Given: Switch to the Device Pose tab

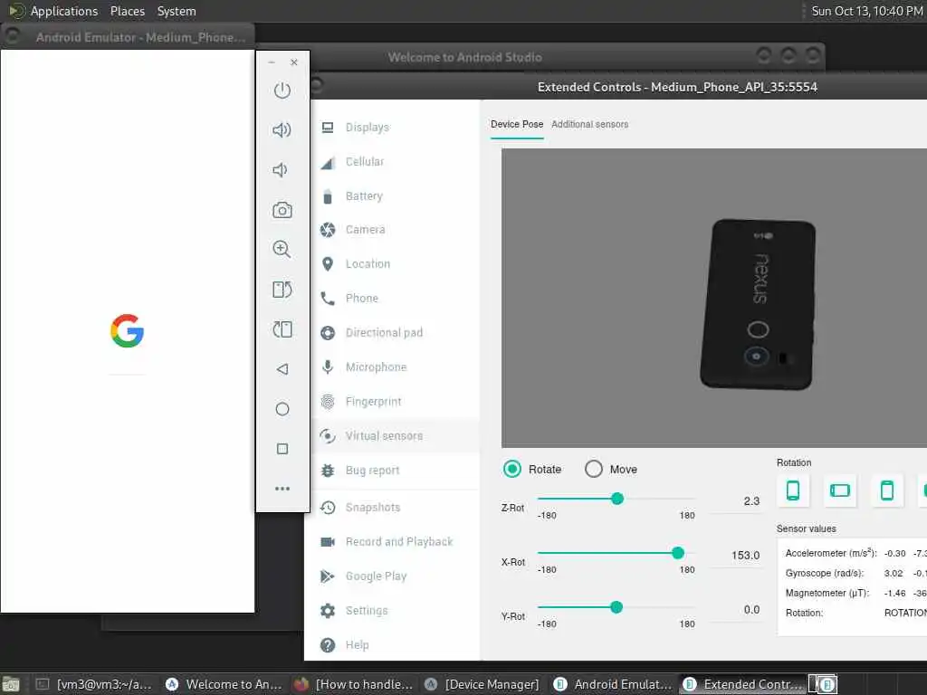Looking at the screenshot, I should click(x=517, y=125).
